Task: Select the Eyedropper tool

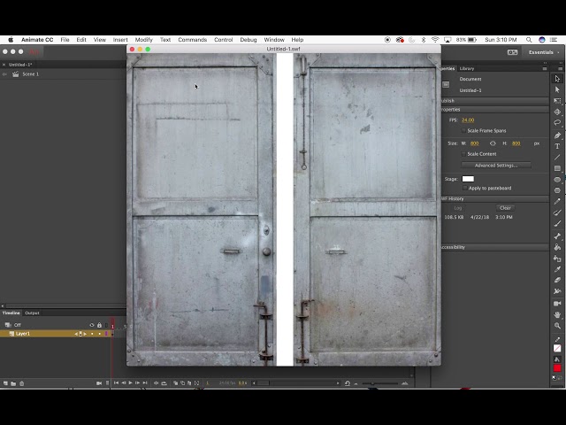Action: (557, 269)
